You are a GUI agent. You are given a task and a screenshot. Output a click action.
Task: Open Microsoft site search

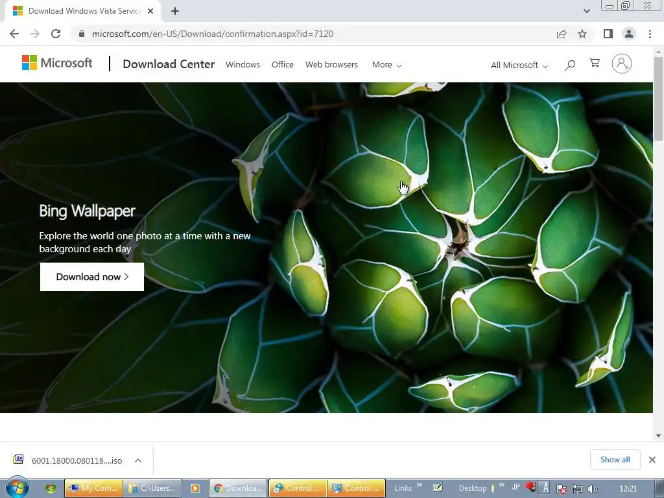pos(570,65)
